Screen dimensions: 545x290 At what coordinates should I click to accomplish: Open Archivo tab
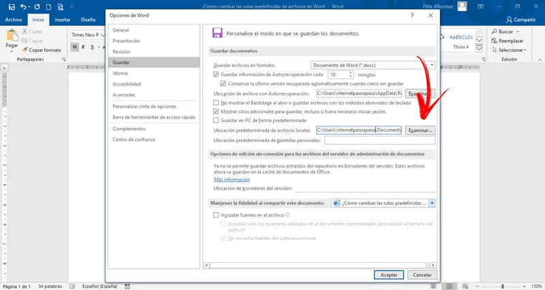click(x=14, y=20)
